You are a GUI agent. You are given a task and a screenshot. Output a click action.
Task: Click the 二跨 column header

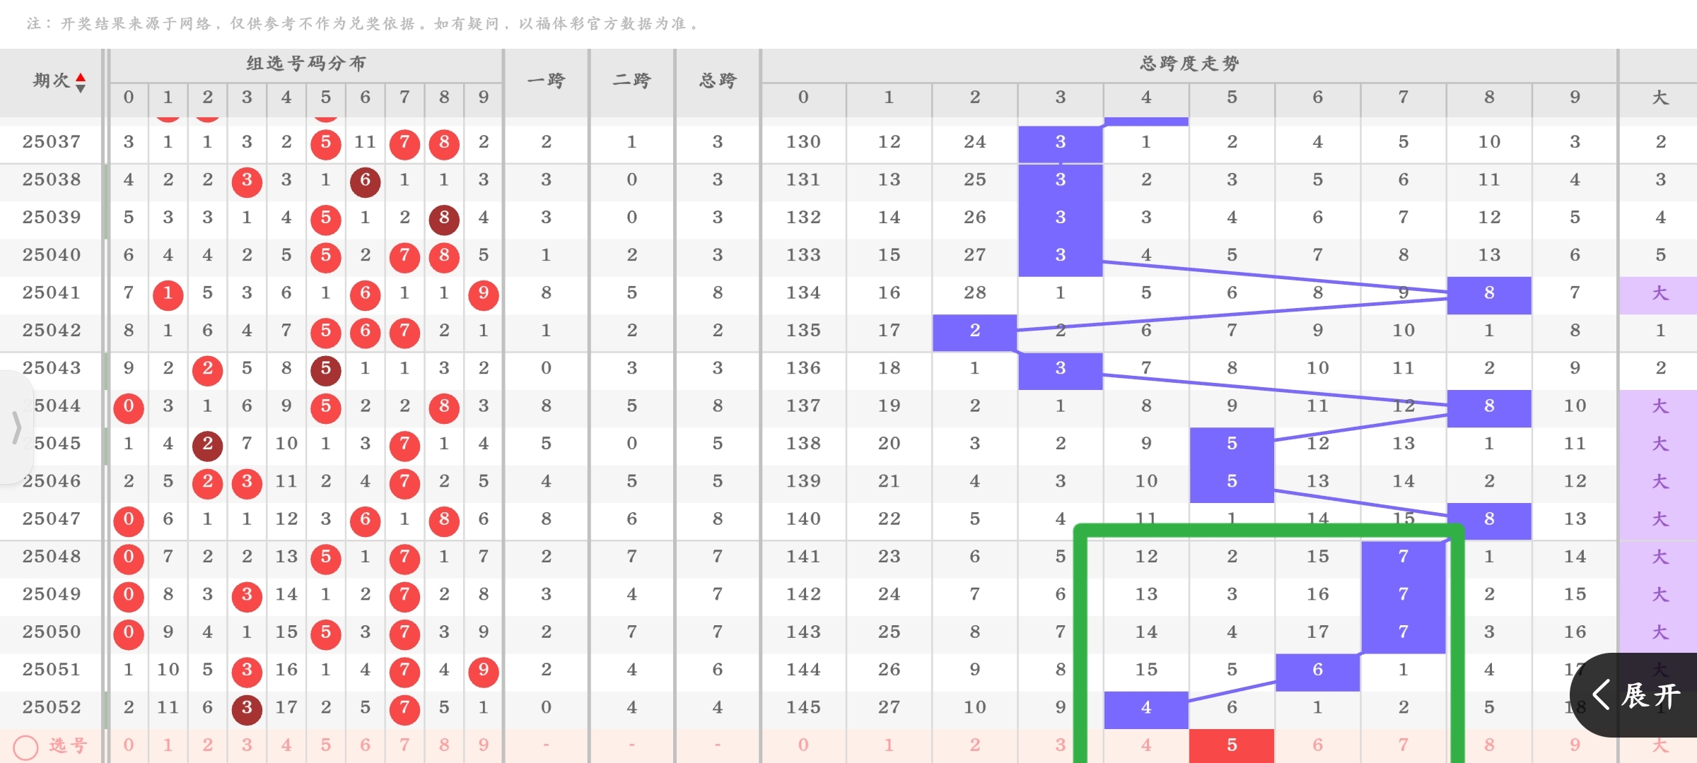[x=631, y=81]
